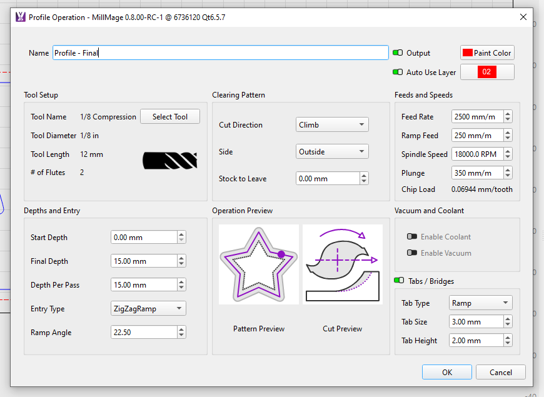
Task: Decrease Tab Size with down arrow
Action: (x=508, y=325)
